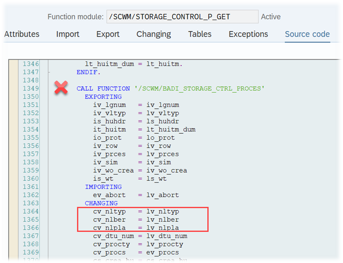The width and height of the screenshot is (343, 263).
Task: Click lo_prot on line 1355
Action: tap(161, 138)
